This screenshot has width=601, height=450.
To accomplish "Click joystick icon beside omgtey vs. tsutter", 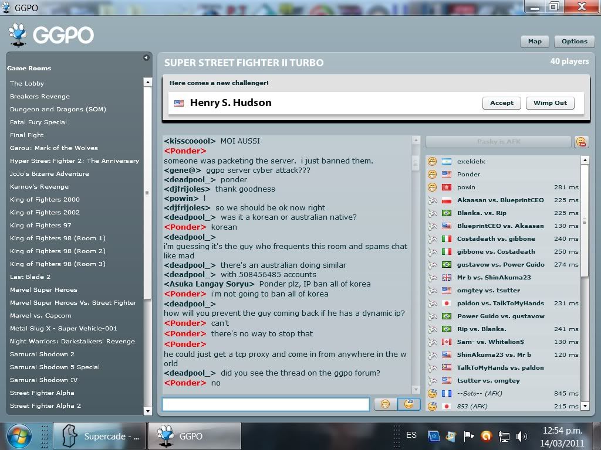I will point(433,291).
